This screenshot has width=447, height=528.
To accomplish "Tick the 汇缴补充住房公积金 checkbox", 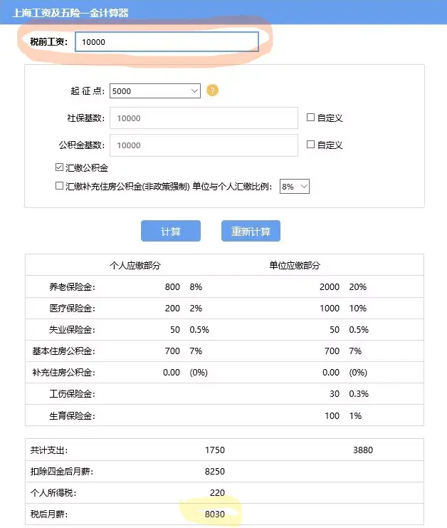I will point(60,186).
